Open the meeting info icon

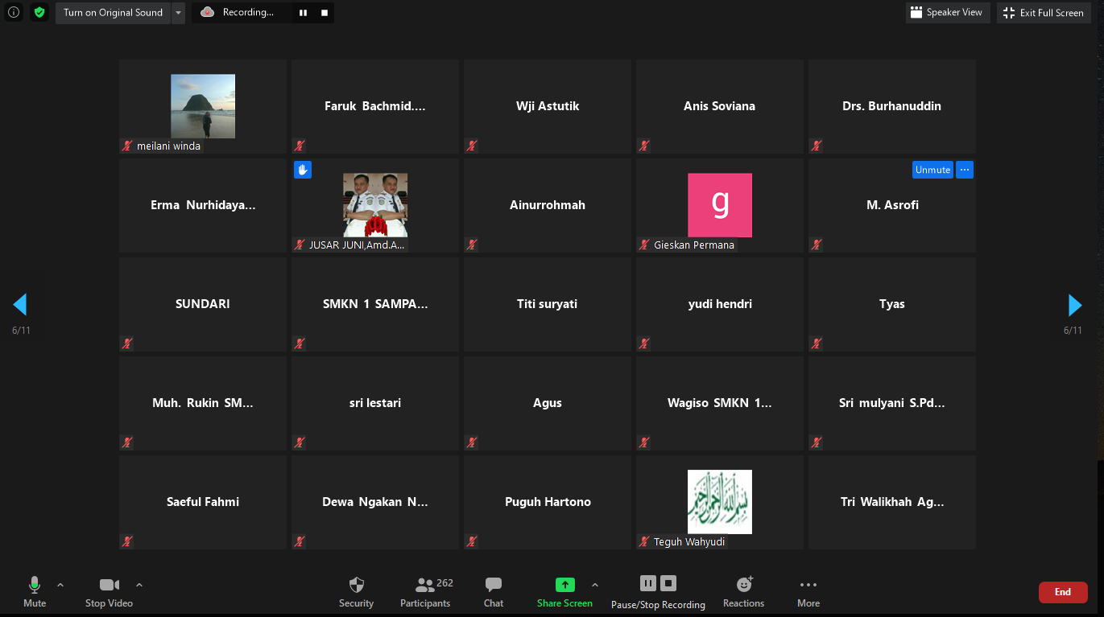pyautogui.click(x=14, y=12)
